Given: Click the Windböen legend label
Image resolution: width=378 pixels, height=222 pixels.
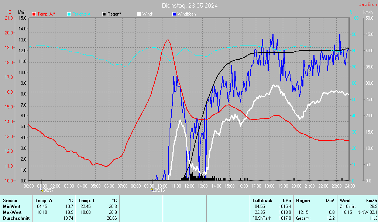Looking at the screenshot, I should point(186,14).
